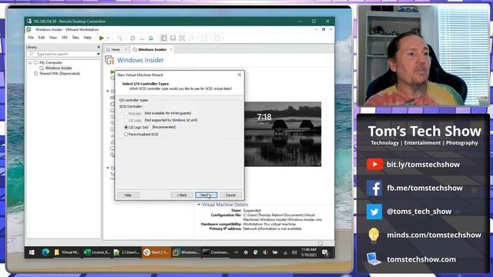Switch to the VMware Windows taskbar item
The height and width of the screenshot is (277, 493).
[x=186, y=252]
